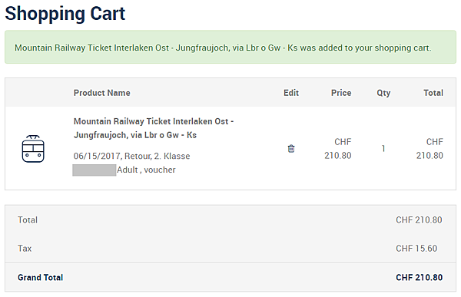Image resolution: width=461 pixels, height=297 pixels.
Task: Click the Adult, voucher text
Action: pyautogui.click(x=146, y=170)
